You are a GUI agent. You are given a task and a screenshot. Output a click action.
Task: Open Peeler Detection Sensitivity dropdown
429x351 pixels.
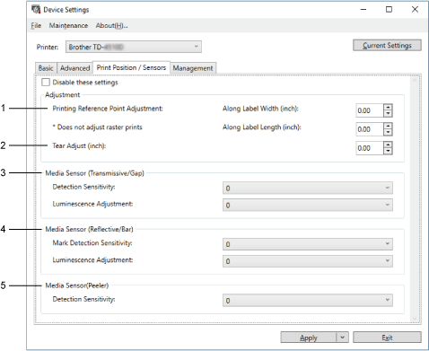(x=308, y=301)
